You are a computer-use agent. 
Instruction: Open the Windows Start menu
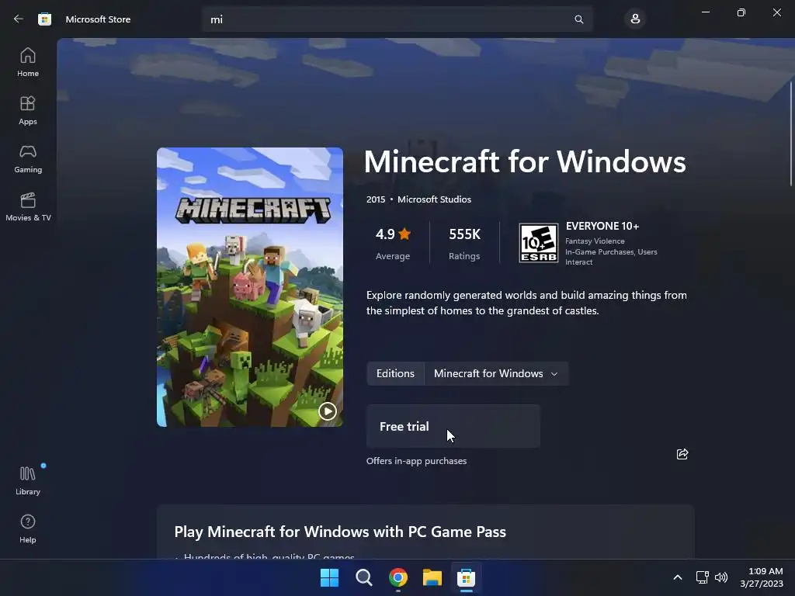tap(329, 577)
